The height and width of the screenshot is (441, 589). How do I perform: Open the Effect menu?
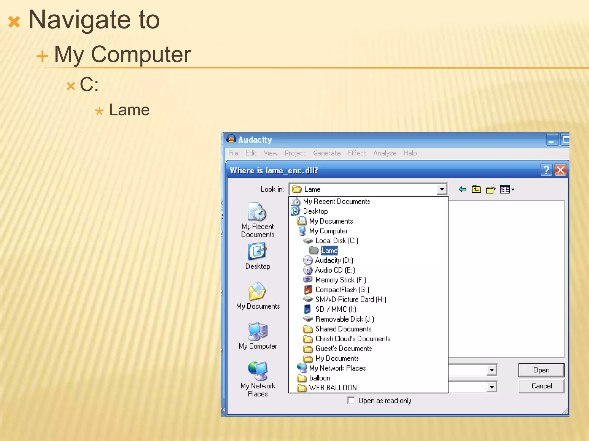coord(357,153)
